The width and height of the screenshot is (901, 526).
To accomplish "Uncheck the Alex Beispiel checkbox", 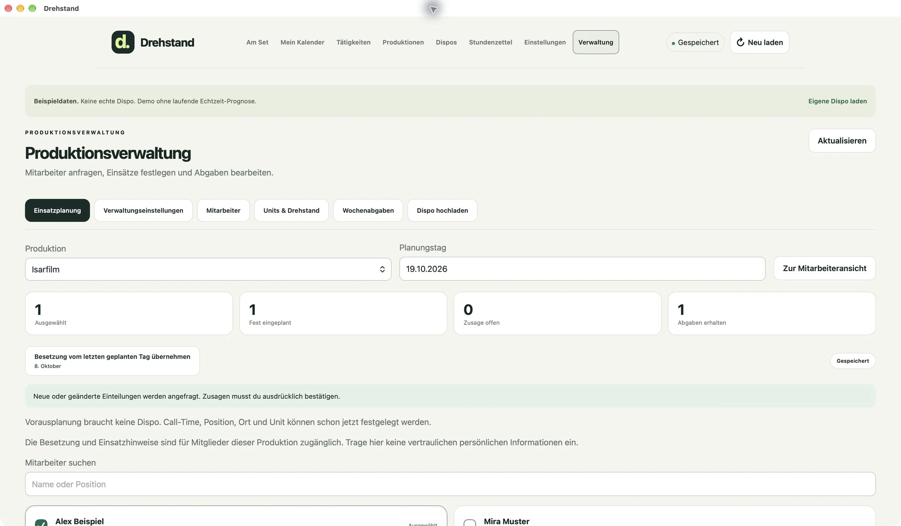I will (x=41, y=522).
